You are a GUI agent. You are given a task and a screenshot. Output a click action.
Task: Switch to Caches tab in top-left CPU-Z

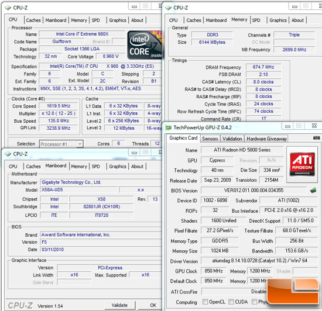33,20
